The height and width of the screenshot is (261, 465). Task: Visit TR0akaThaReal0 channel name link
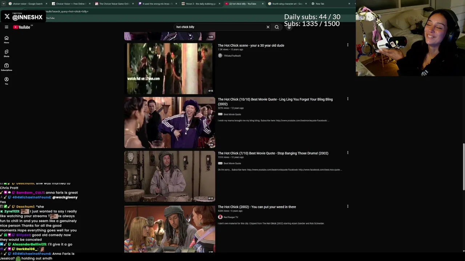click(x=232, y=56)
